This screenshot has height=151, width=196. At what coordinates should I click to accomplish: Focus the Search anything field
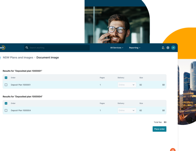(x=57, y=48)
